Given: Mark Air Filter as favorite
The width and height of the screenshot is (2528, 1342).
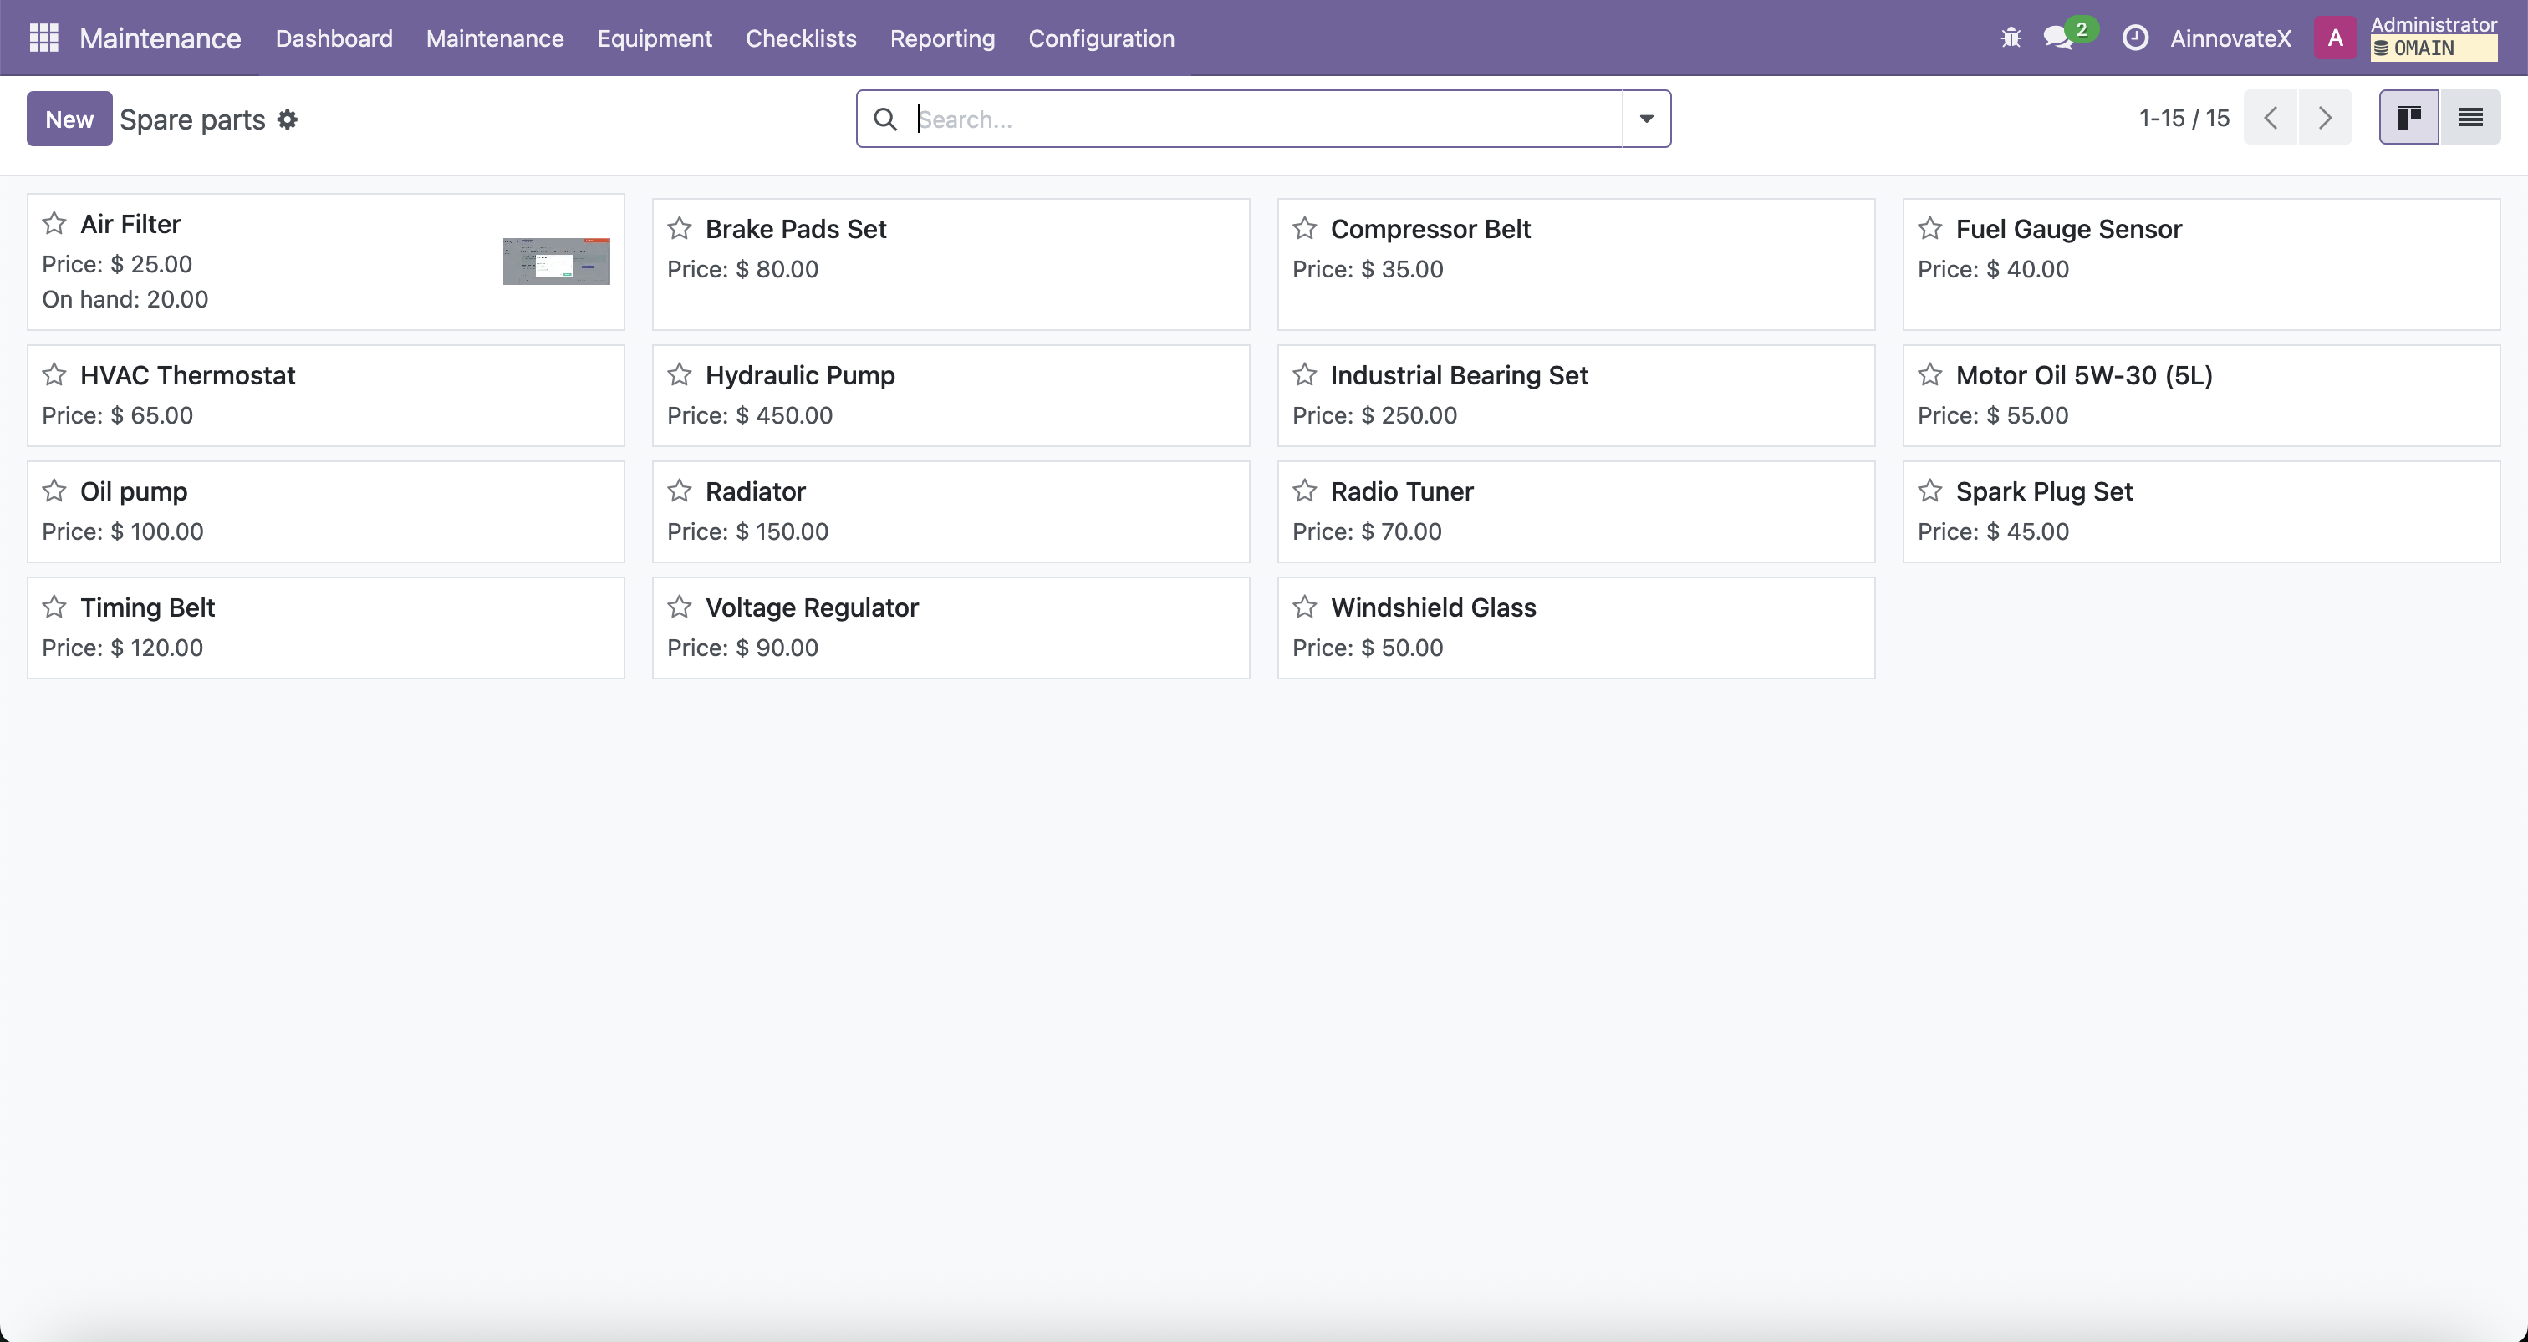Looking at the screenshot, I should (x=54, y=224).
